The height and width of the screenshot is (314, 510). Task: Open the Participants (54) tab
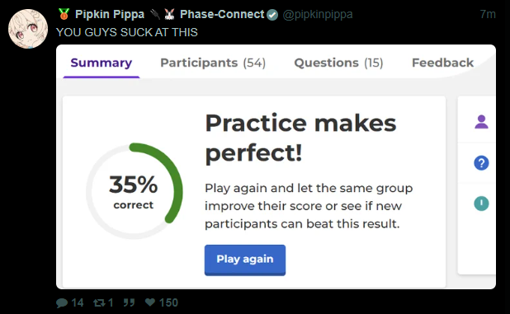[213, 63]
